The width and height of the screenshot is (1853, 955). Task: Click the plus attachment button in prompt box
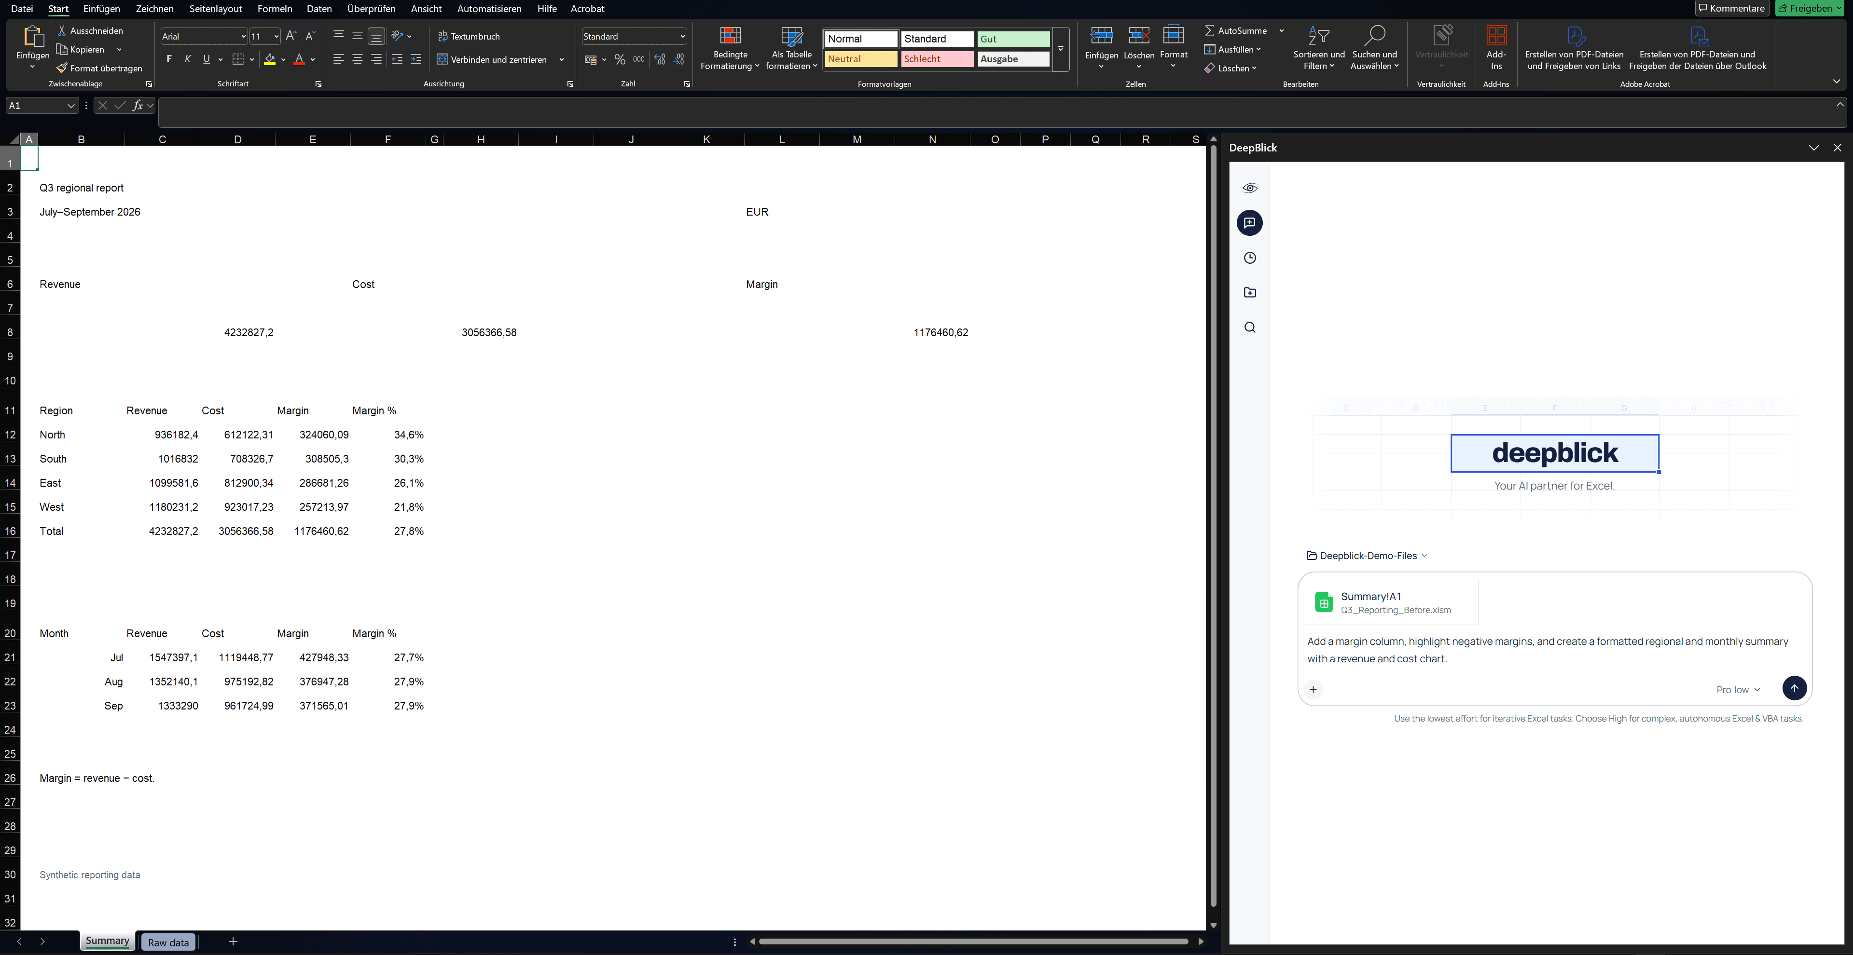point(1313,690)
